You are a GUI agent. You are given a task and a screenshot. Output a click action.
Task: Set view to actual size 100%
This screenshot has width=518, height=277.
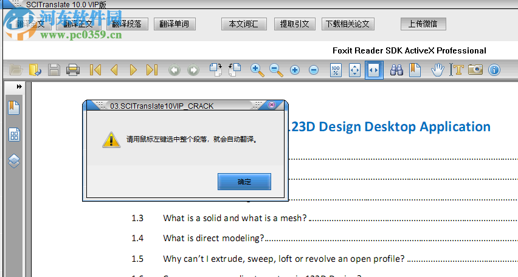[336, 70]
